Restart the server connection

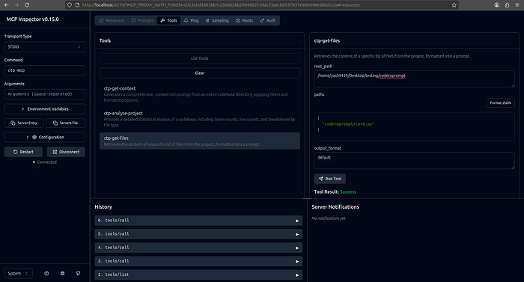(23, 152)
